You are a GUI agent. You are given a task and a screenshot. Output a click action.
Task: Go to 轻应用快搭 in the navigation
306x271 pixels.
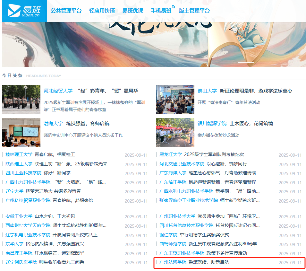click(102, 11)
